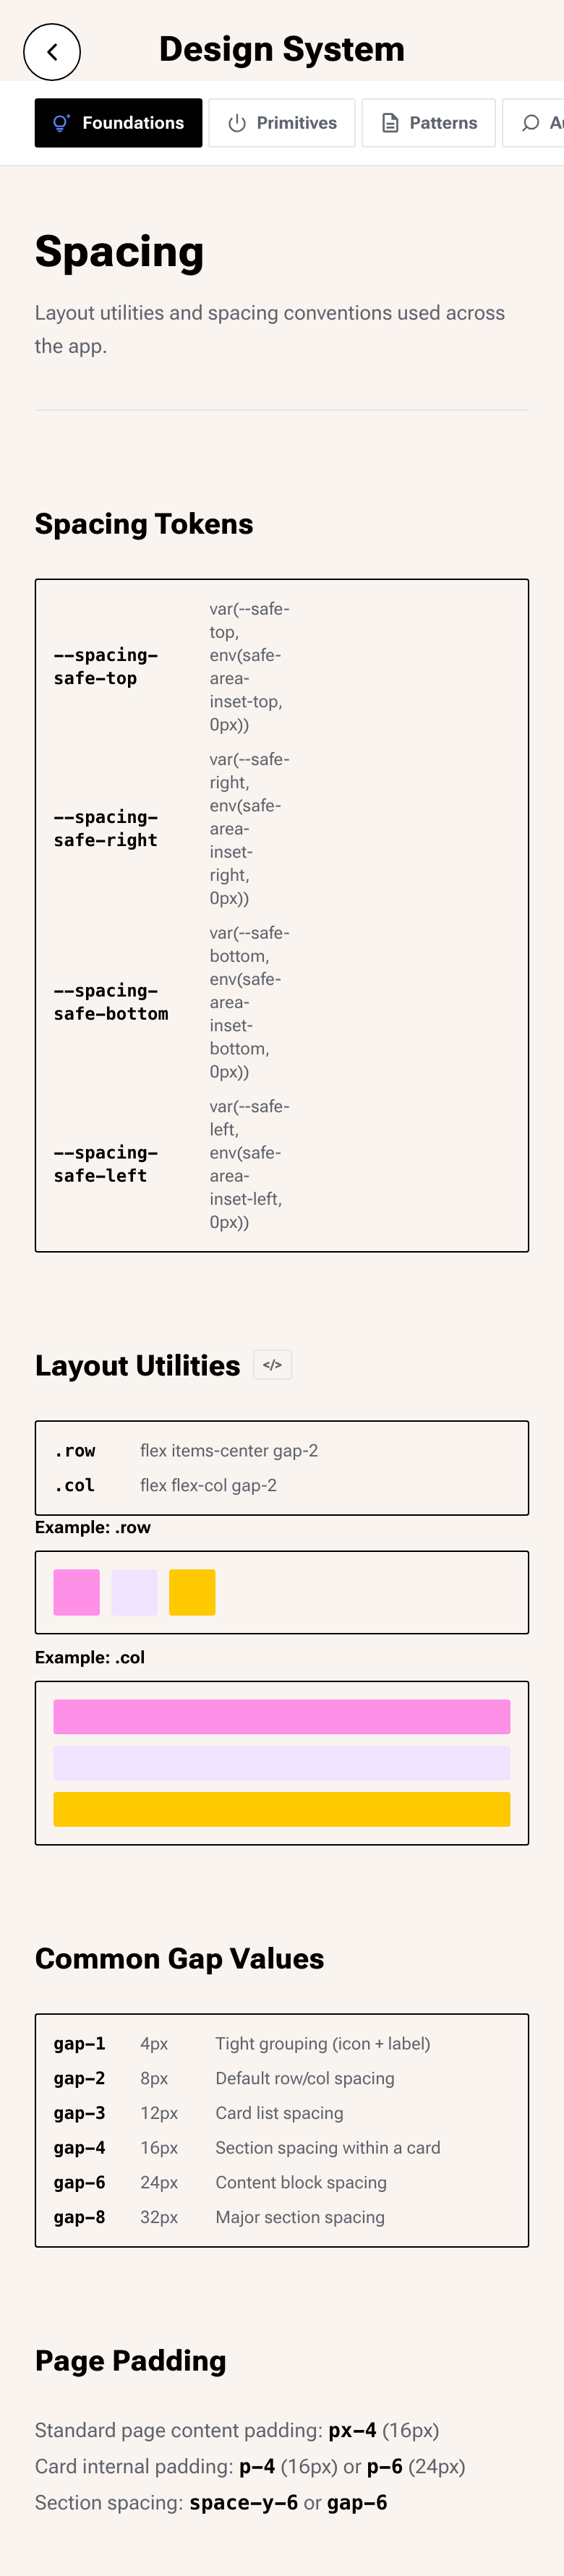Click the lightbulb icon in Foundations
Screen dimensions: 564x2576
pyautogui.click(x=61, y=123)
